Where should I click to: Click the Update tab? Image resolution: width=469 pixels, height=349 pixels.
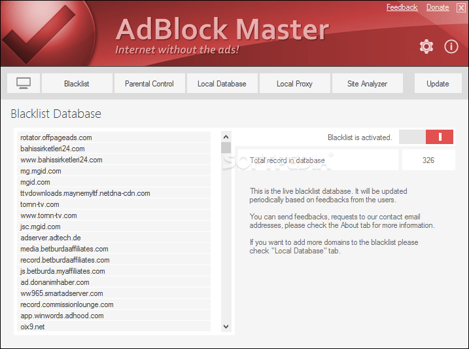pyautogui.click(x=438, y=83)
